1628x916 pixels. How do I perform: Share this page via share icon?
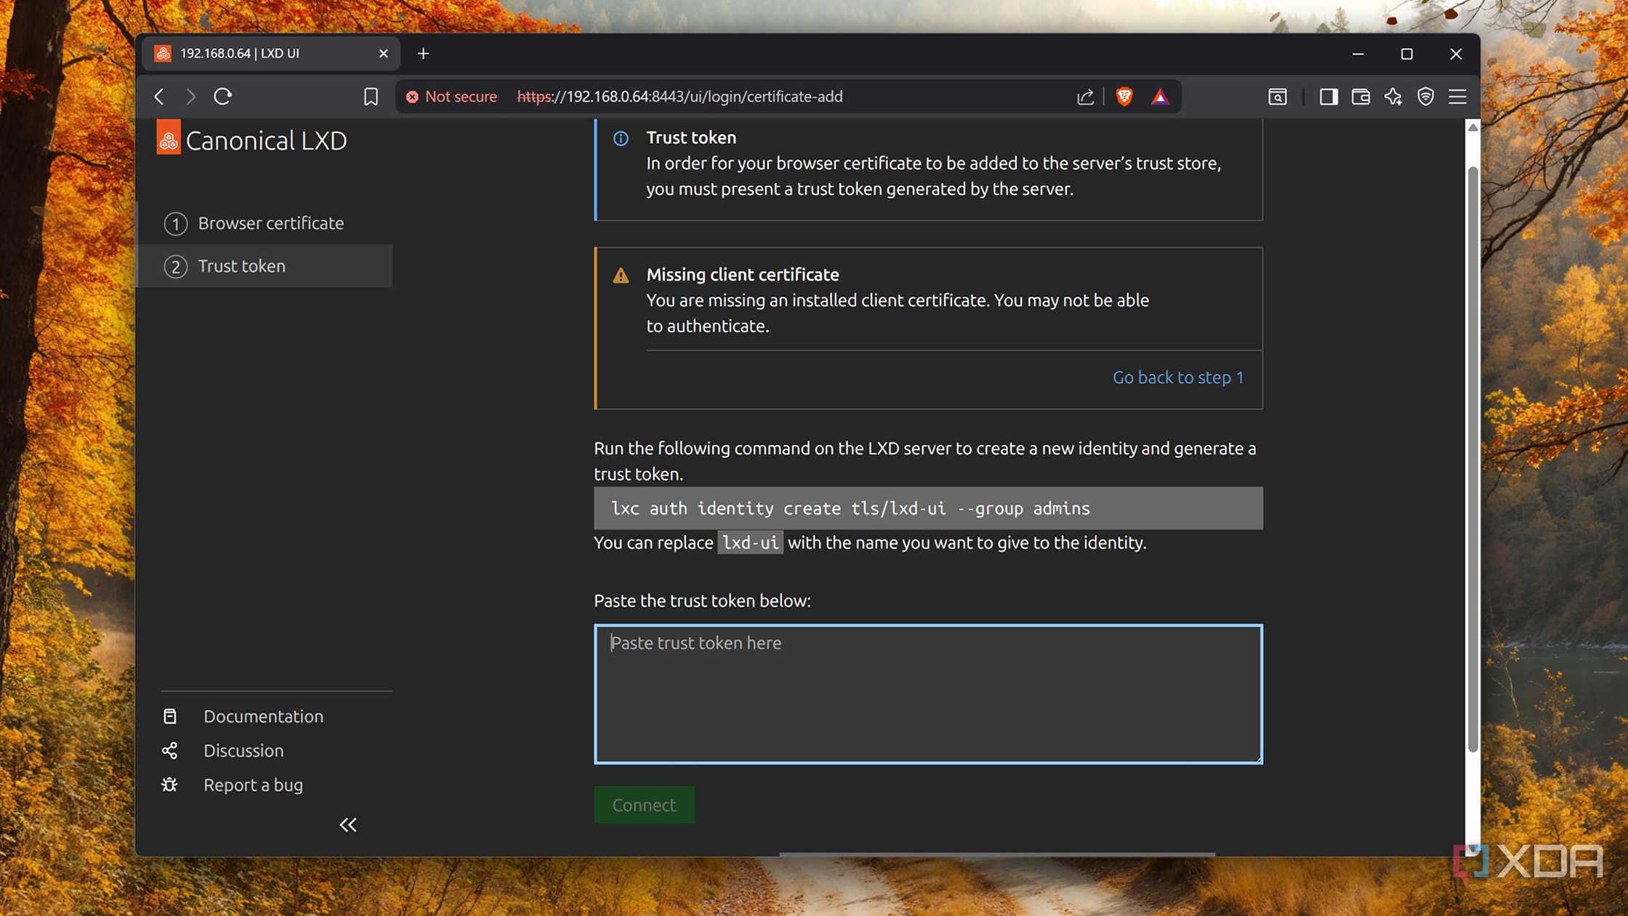coord(1085,97)
